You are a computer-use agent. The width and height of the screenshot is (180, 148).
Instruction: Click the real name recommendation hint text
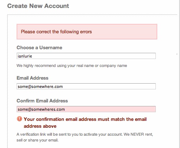pyautogui.click(x=72, y=65)
